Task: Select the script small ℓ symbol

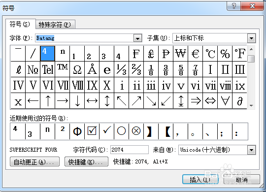Action: [x=18, y=69]
